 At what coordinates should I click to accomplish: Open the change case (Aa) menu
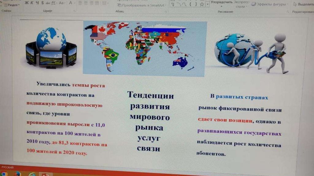(x=61, y=3)
